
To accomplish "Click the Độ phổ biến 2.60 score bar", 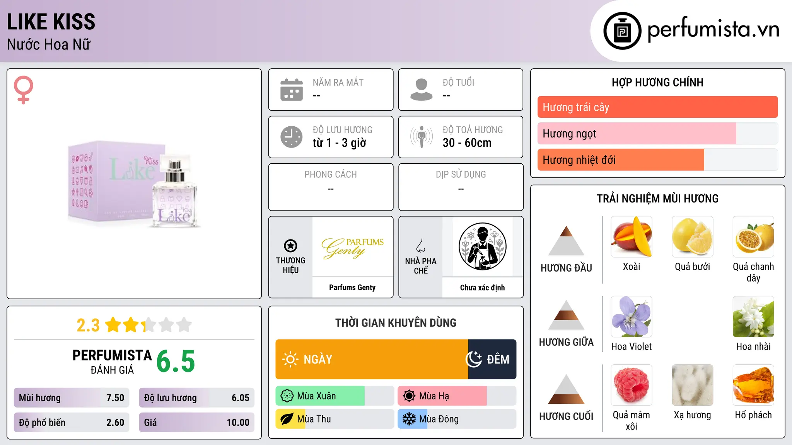I will [x=72, y=423].
